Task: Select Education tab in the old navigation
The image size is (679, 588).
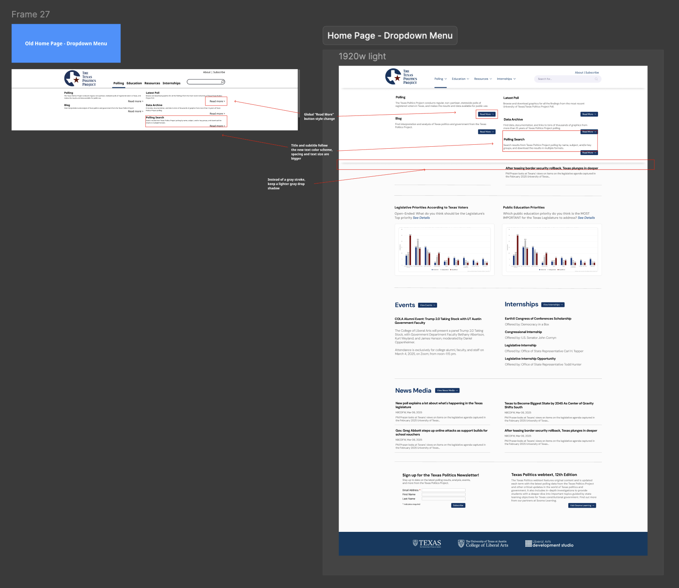Action: [x=134, y=83]
